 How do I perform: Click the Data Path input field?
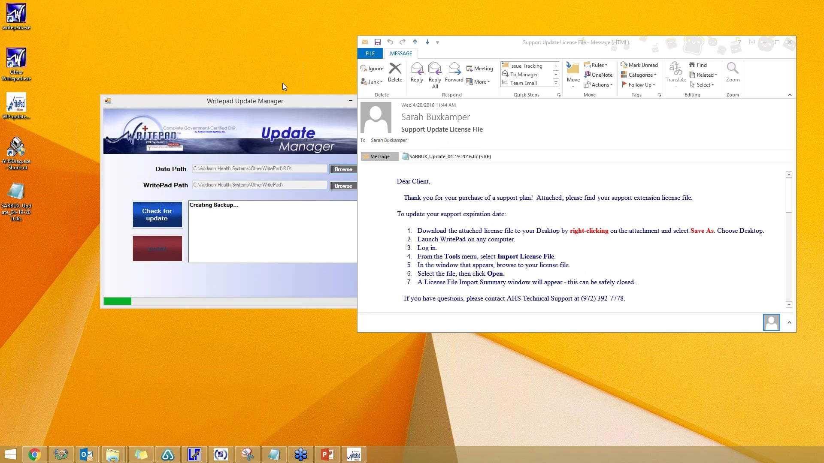259,168
